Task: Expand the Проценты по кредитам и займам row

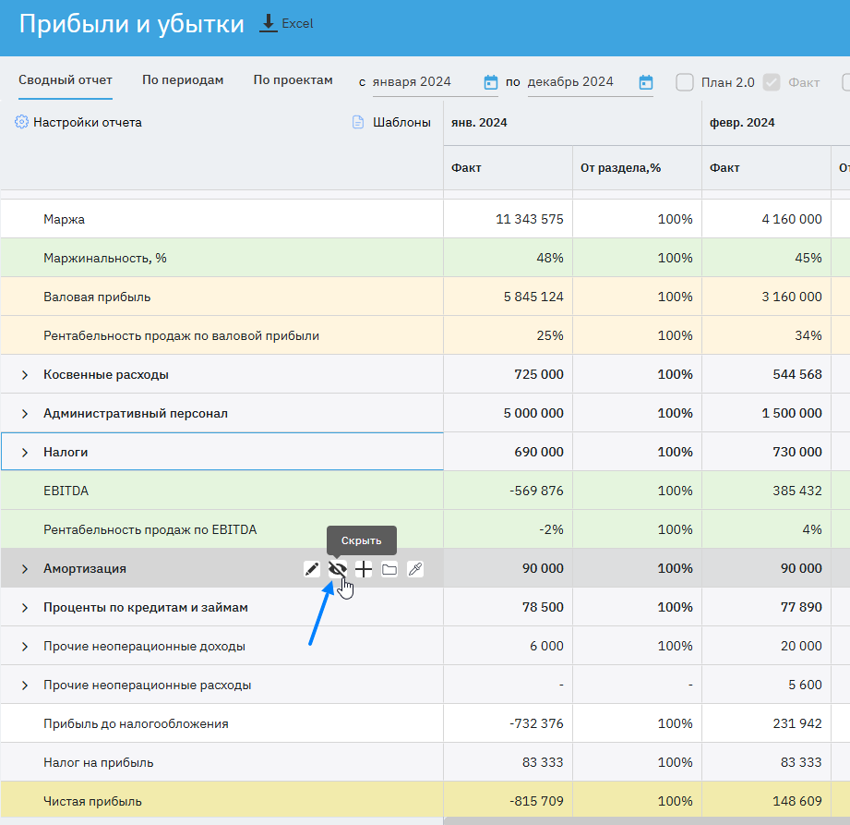Action: 25,608
